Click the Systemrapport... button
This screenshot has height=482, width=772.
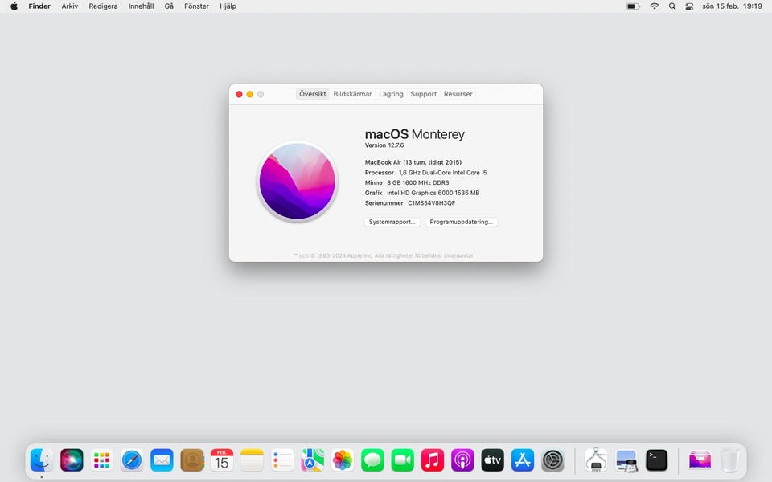(392, 222)
